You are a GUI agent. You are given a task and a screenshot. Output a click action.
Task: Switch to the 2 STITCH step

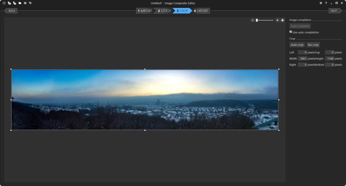click(x=165, y=11)
